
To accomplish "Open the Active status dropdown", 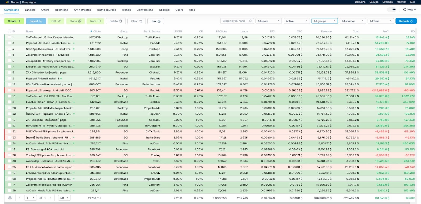I will (297, 21).
